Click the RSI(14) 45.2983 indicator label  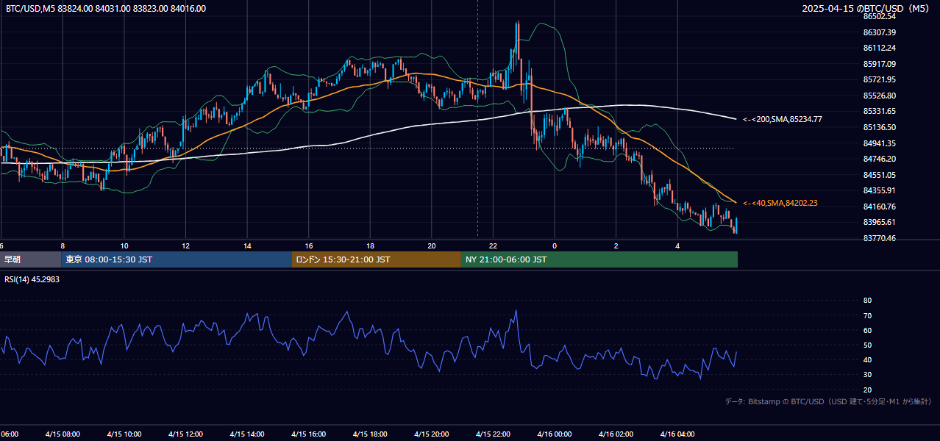pyautogui.click(x=32, y=279)
